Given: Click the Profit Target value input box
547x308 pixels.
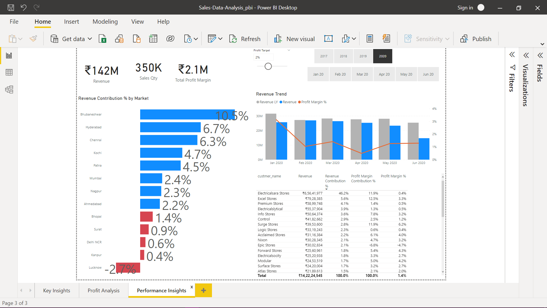Looking at the screenshot, I should tap(264, 57).
